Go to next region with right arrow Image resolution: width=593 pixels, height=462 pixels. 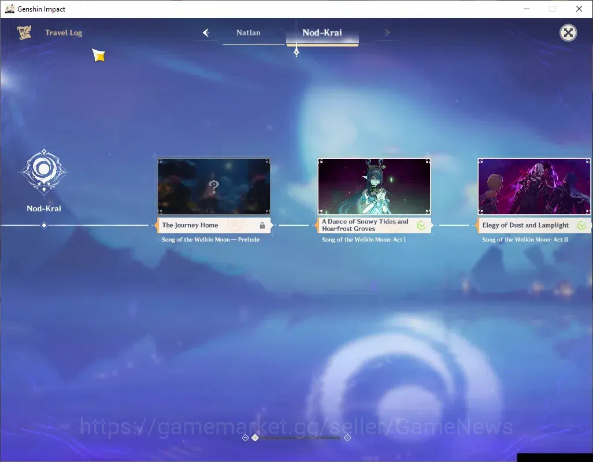[x=387, y=33]
